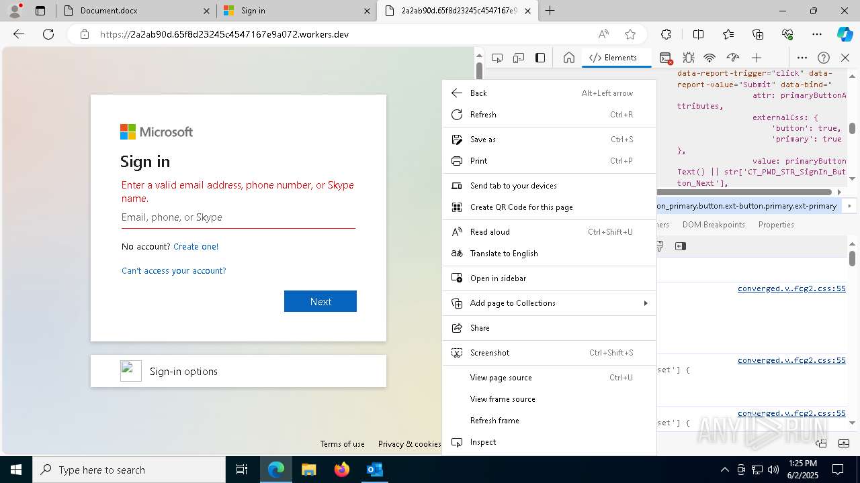
Task: Click Can't access your account? link
Action: coord(173,270)
